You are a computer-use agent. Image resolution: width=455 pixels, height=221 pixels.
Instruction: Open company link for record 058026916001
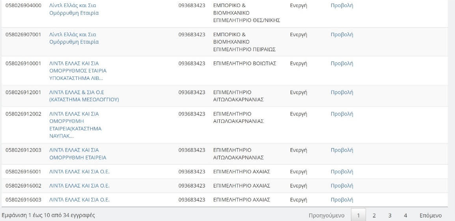(x=79, y=172)
